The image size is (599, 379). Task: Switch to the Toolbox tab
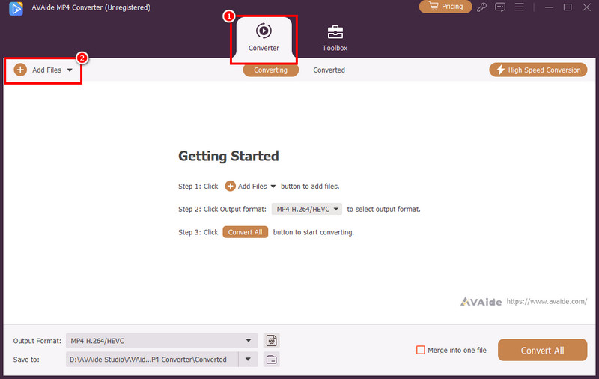click(335, 37)
